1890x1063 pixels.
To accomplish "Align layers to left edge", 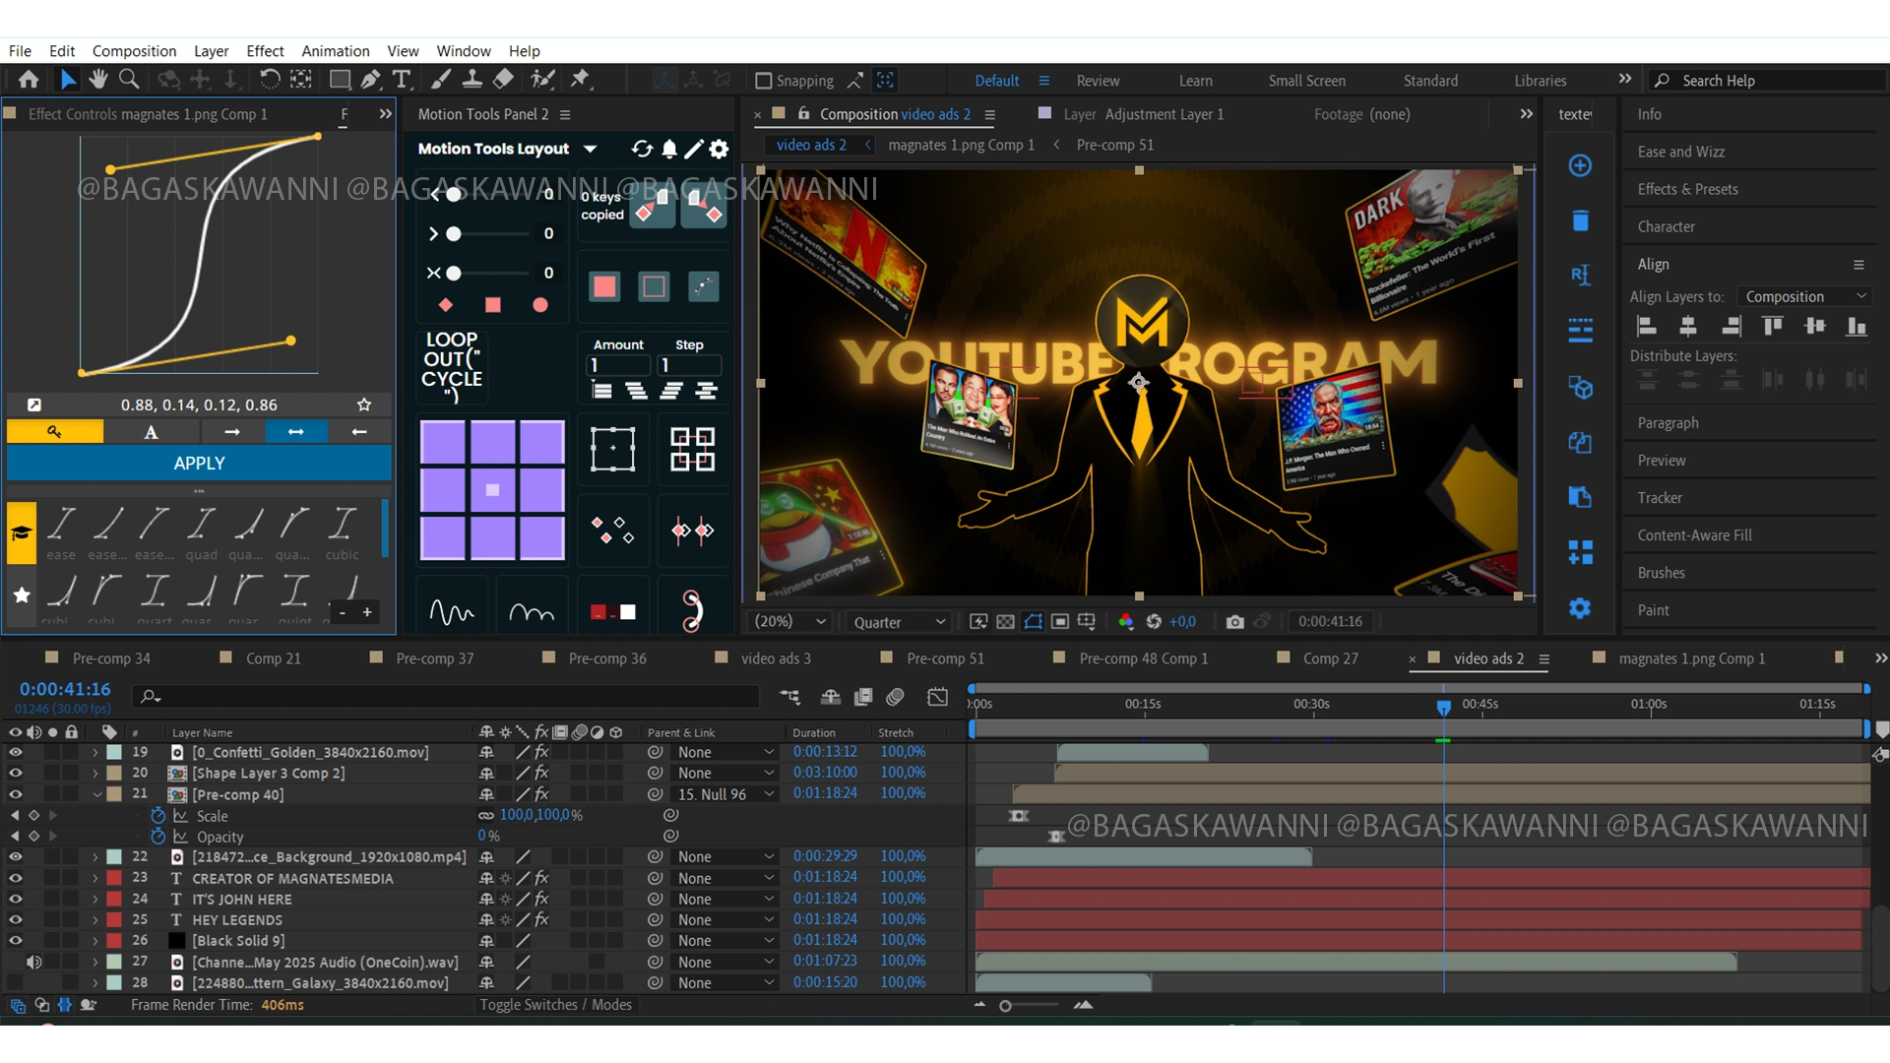I will 1646,326.
